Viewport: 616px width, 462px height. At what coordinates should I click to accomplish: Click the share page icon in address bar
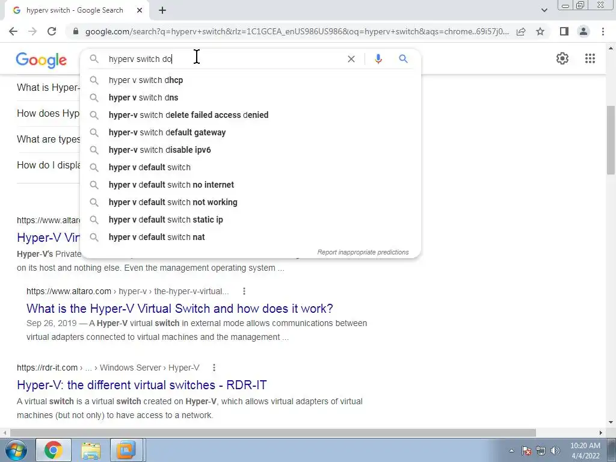click(521, 31)
